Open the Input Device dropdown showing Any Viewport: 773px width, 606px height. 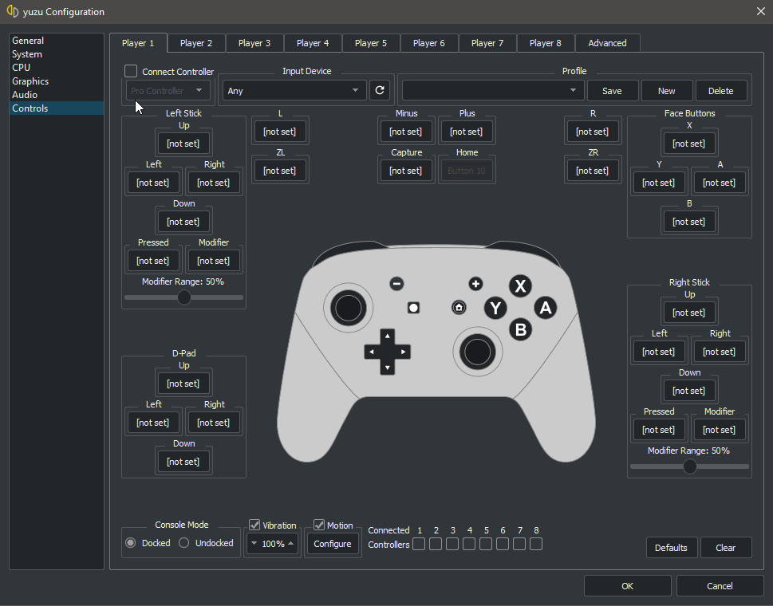[294, 90]
